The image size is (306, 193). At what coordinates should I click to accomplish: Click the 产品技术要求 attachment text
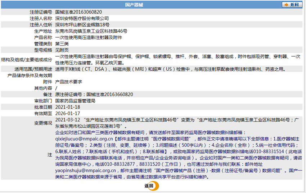coord(68,82)
